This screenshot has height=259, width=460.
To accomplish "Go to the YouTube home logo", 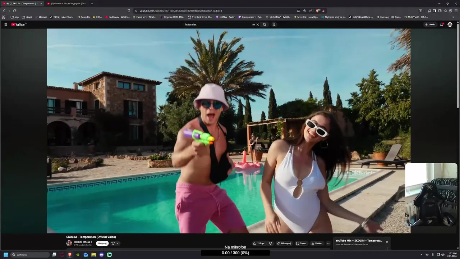I will coord(18,24).
